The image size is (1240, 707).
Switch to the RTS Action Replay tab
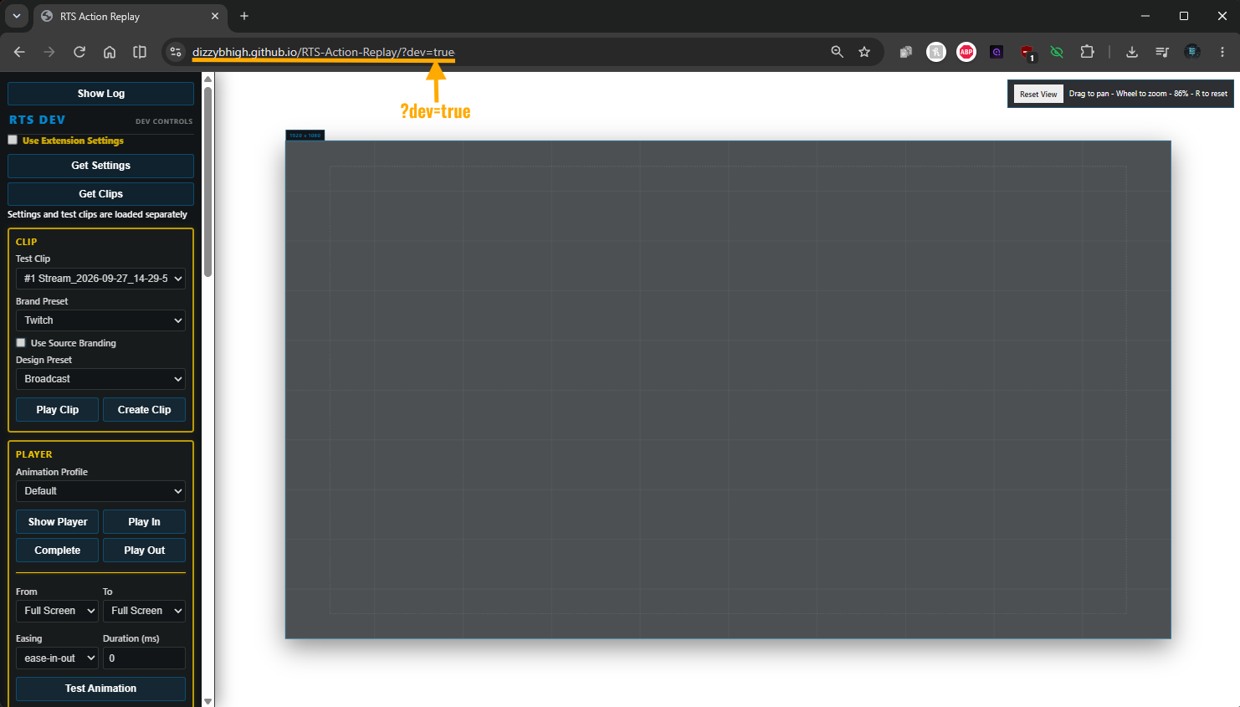click(130, 16)
